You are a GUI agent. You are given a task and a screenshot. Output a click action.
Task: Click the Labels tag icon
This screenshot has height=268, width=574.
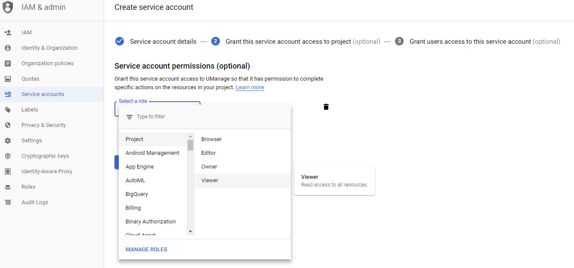tap(9, 109)
